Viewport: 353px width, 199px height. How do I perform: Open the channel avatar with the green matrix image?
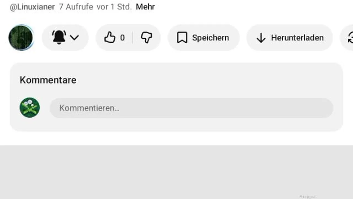21,38
